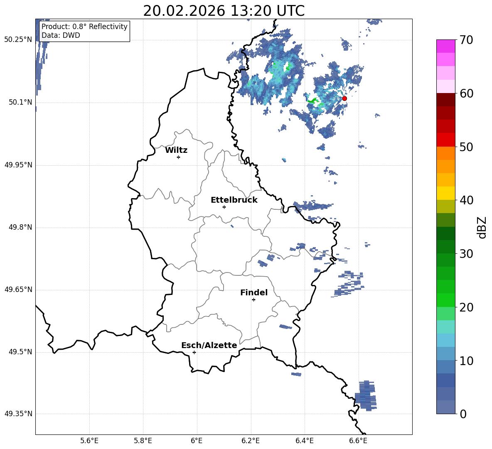Viewport: 492px width, 449px height.
Task: Click the blue echo patch in bottom-right corner
Action: [366, 395]
